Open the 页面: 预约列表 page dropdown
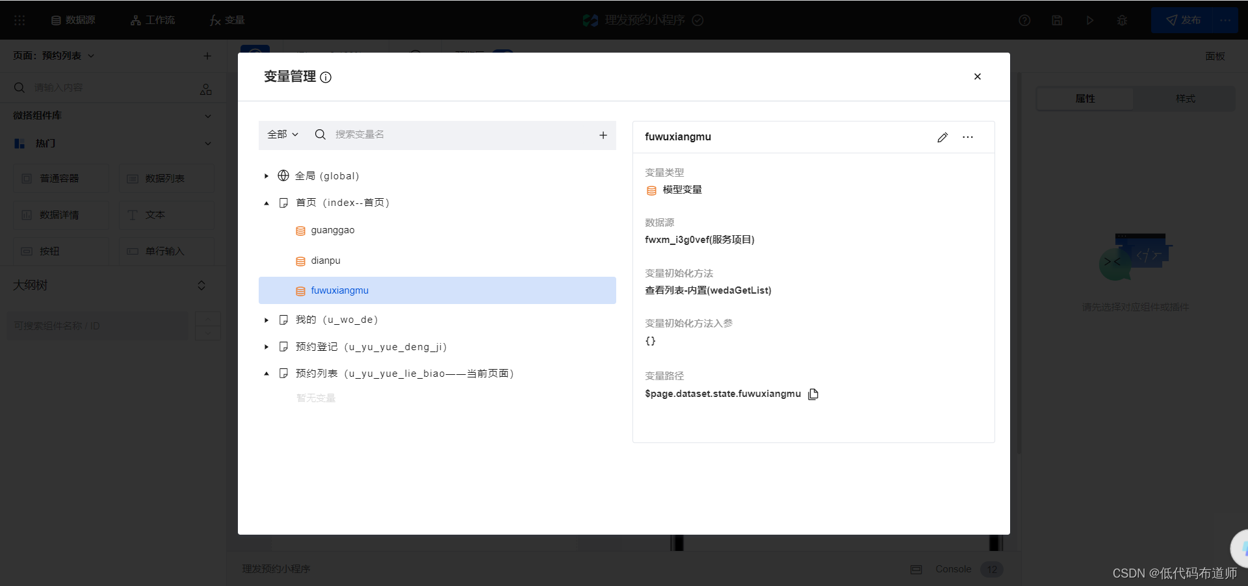The width and height of the screenshot is (1248, 586). tap(54, 56)
